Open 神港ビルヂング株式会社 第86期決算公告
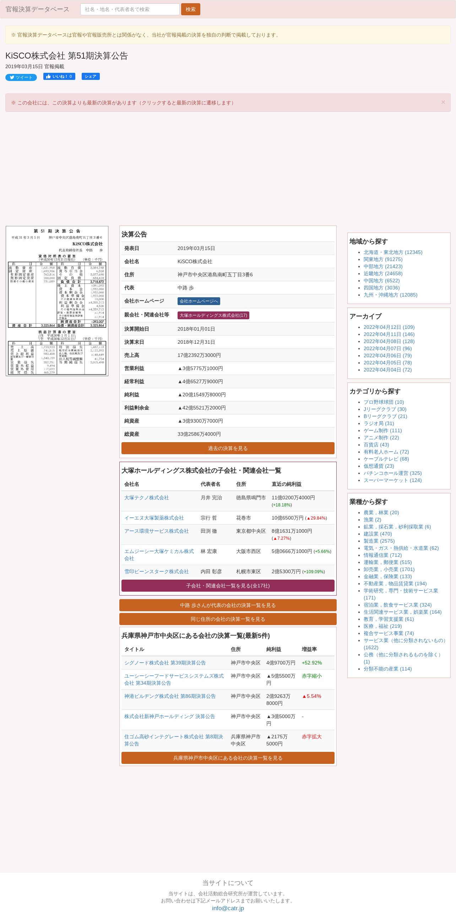The image size is (456, 912). [170, 696]
